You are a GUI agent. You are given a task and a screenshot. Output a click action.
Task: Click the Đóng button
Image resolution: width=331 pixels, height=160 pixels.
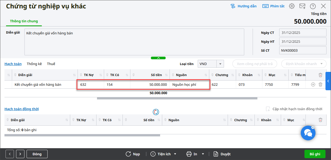pyautogui.click(x=37, y=154)
